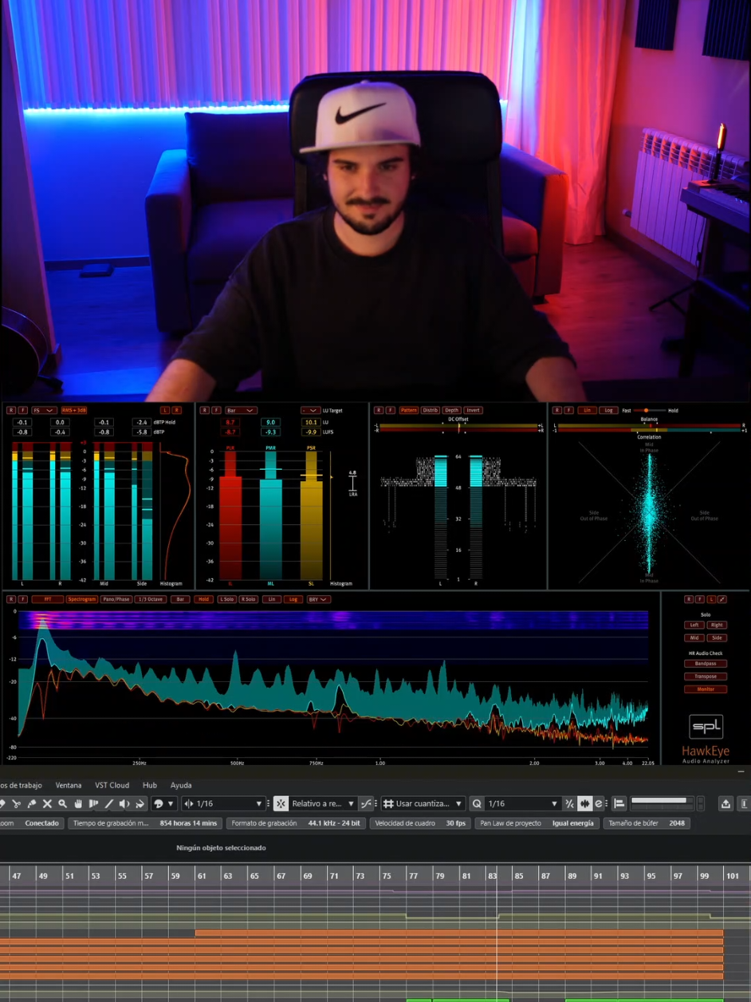The width and height of the screenshot is (751, 1002).
Task: Select the hand comp tool
Action: point(78,803)
